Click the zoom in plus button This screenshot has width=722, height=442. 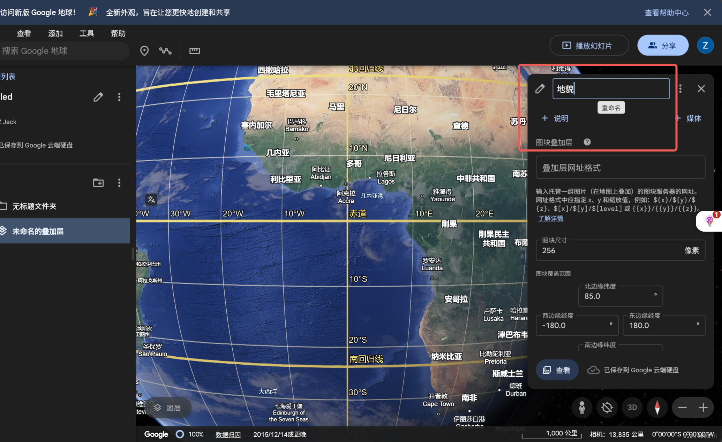(x=703, y=407)
